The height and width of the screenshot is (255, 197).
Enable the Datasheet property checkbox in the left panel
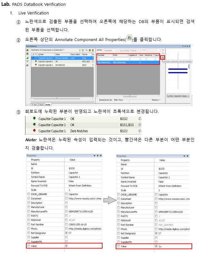tap(29, 199)
